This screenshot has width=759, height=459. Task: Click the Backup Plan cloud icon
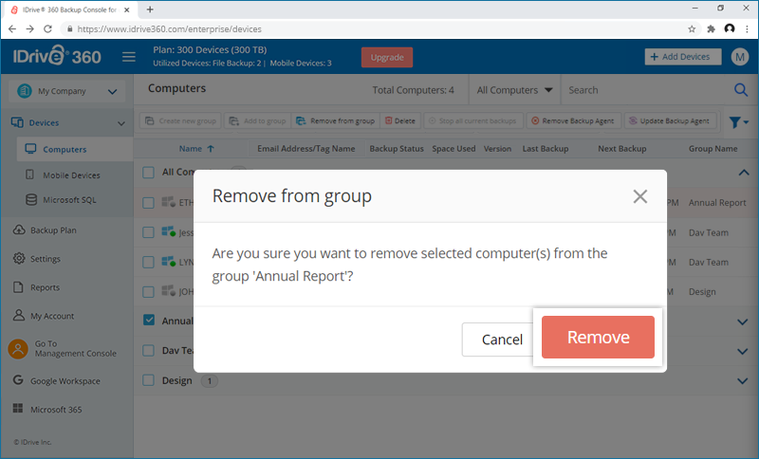tap(19, 229)
